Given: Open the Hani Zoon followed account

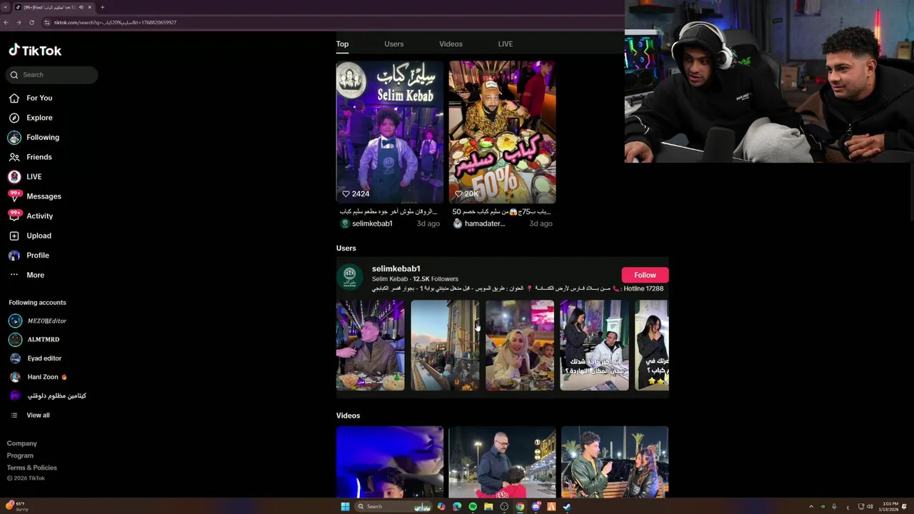Looking at the screenshot, I should tap(38, 377).
